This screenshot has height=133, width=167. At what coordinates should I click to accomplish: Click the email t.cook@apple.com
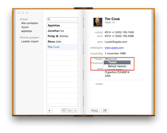[x=116, y=42]
